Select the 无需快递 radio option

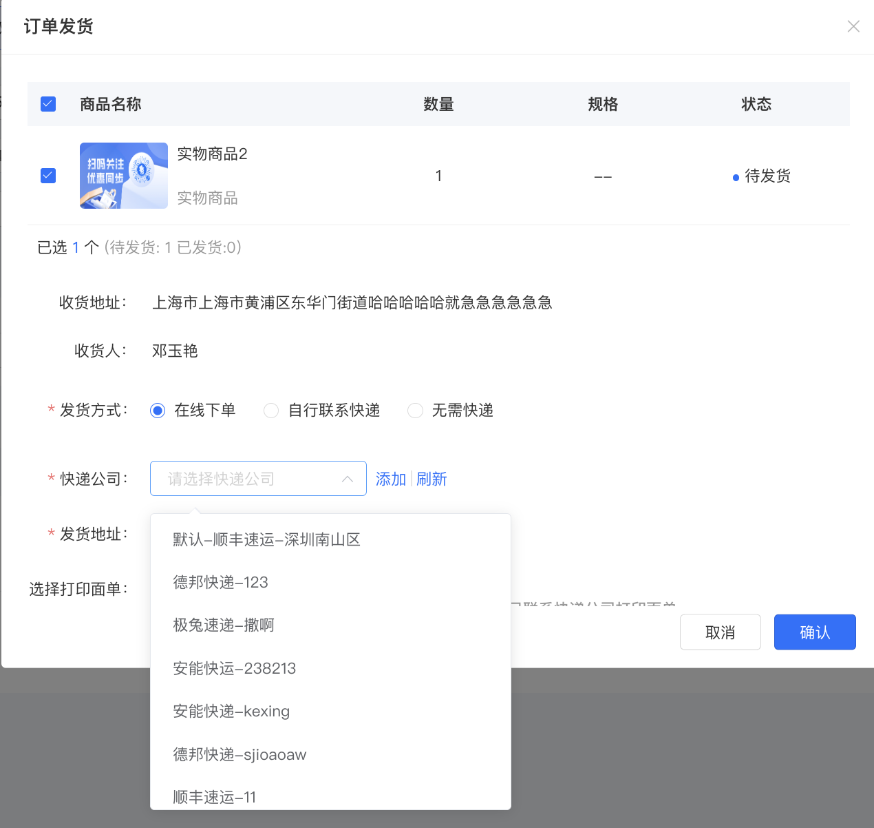tap(451, 411)
